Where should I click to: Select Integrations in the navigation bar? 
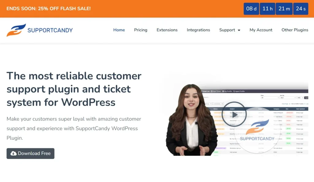tap(198, 30)
